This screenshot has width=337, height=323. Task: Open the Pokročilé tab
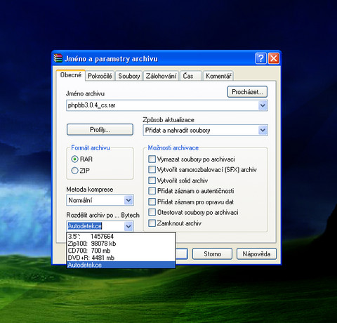click(x=100, y=76)
